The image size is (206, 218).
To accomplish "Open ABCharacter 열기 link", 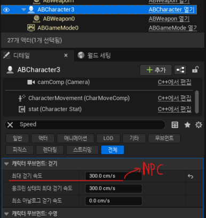I will (x=171, y=10).
